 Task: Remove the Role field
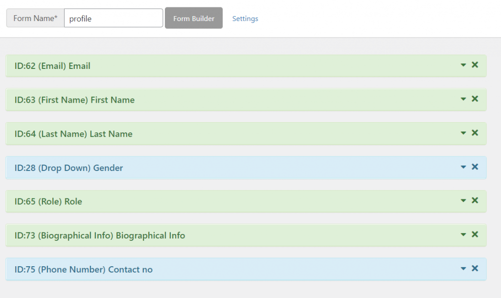pyautogui.click(x=475, y=201)
